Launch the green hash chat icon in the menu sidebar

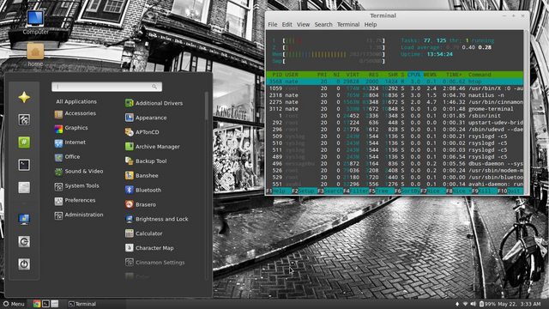point(24,142)
